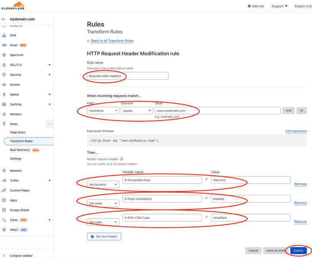
Task: Remove the X-BYO-CDN-Type header
Action: (x=300, y=221)
